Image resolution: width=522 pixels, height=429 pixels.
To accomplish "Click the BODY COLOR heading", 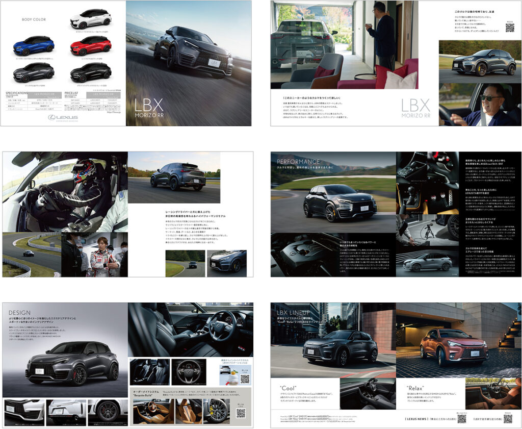I will click(x=34, y=19).
